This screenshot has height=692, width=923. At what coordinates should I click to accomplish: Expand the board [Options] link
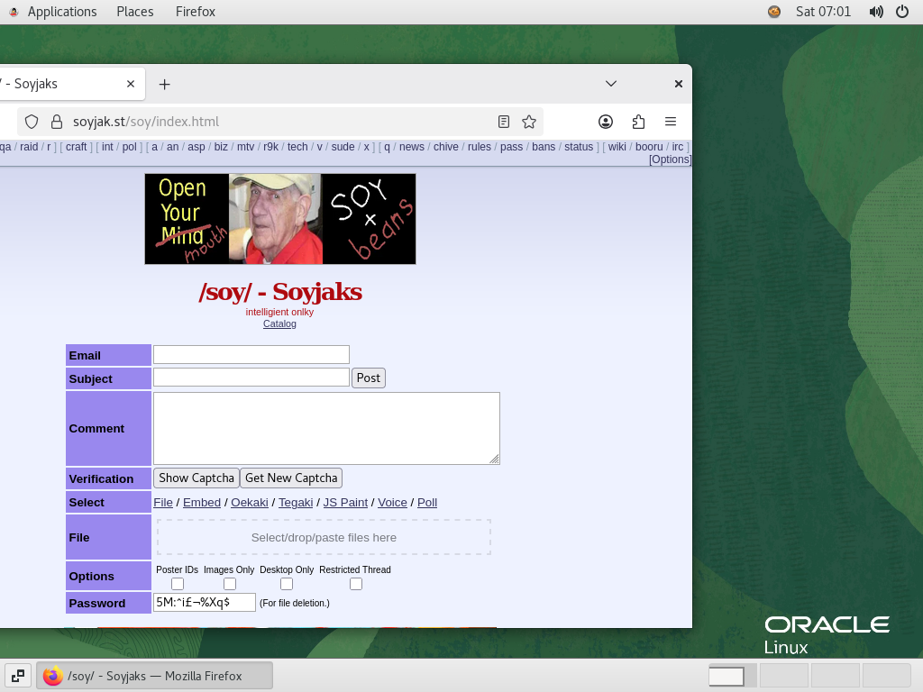[670, 159]
